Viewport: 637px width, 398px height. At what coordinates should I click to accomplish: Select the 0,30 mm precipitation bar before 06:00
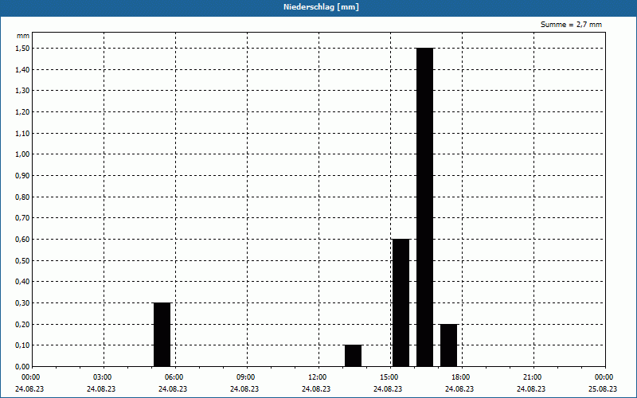(162, 334)
